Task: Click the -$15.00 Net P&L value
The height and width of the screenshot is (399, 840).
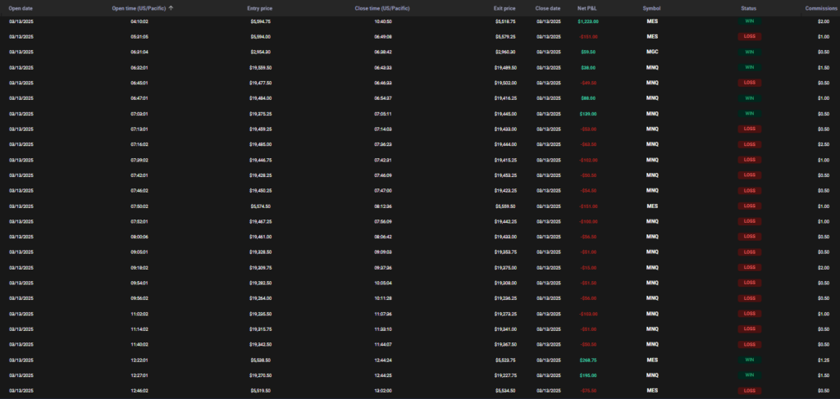Action: click(x=588, y=267)
